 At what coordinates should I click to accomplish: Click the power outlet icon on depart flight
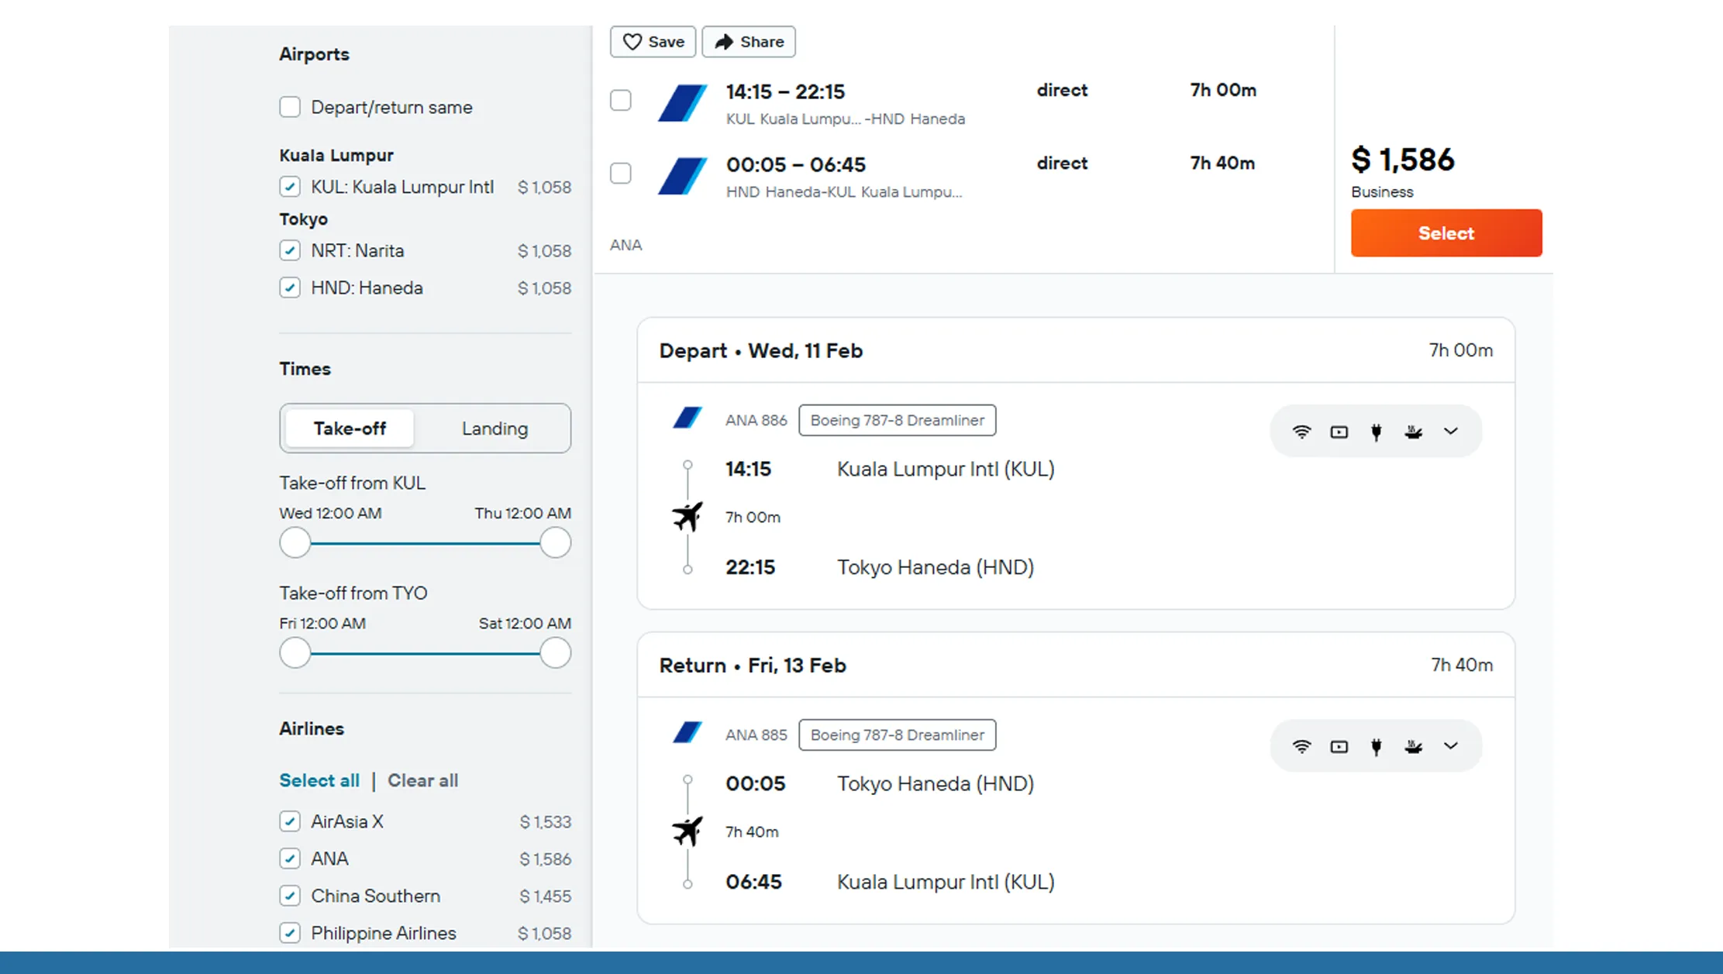point(1377,431)
